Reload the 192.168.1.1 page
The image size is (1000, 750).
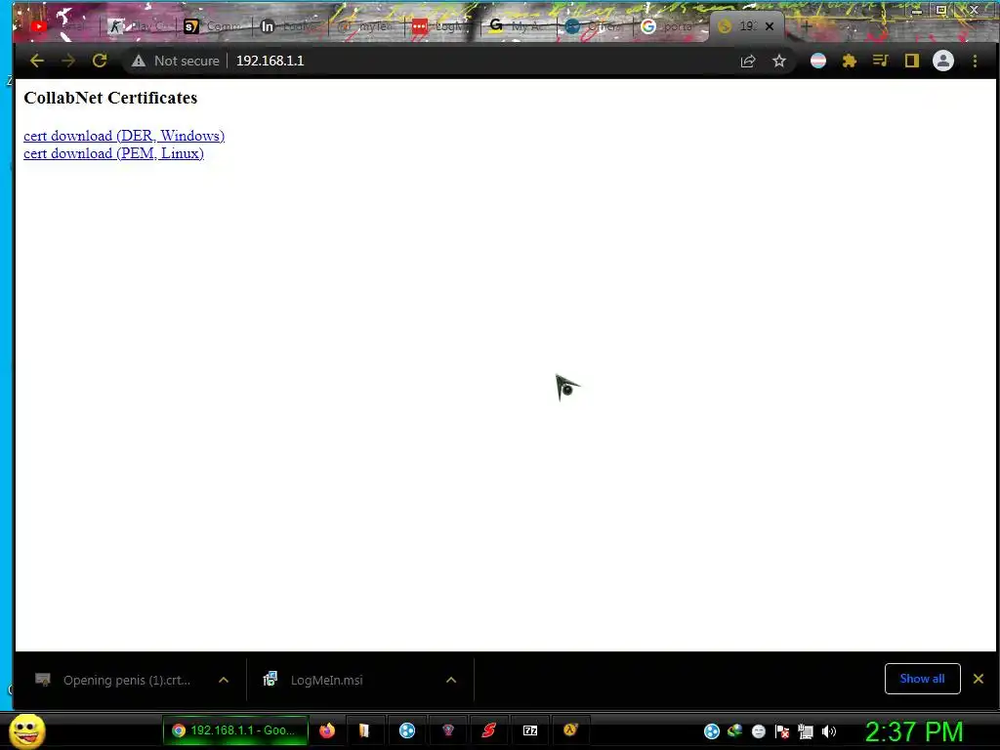tap(100, 61)
